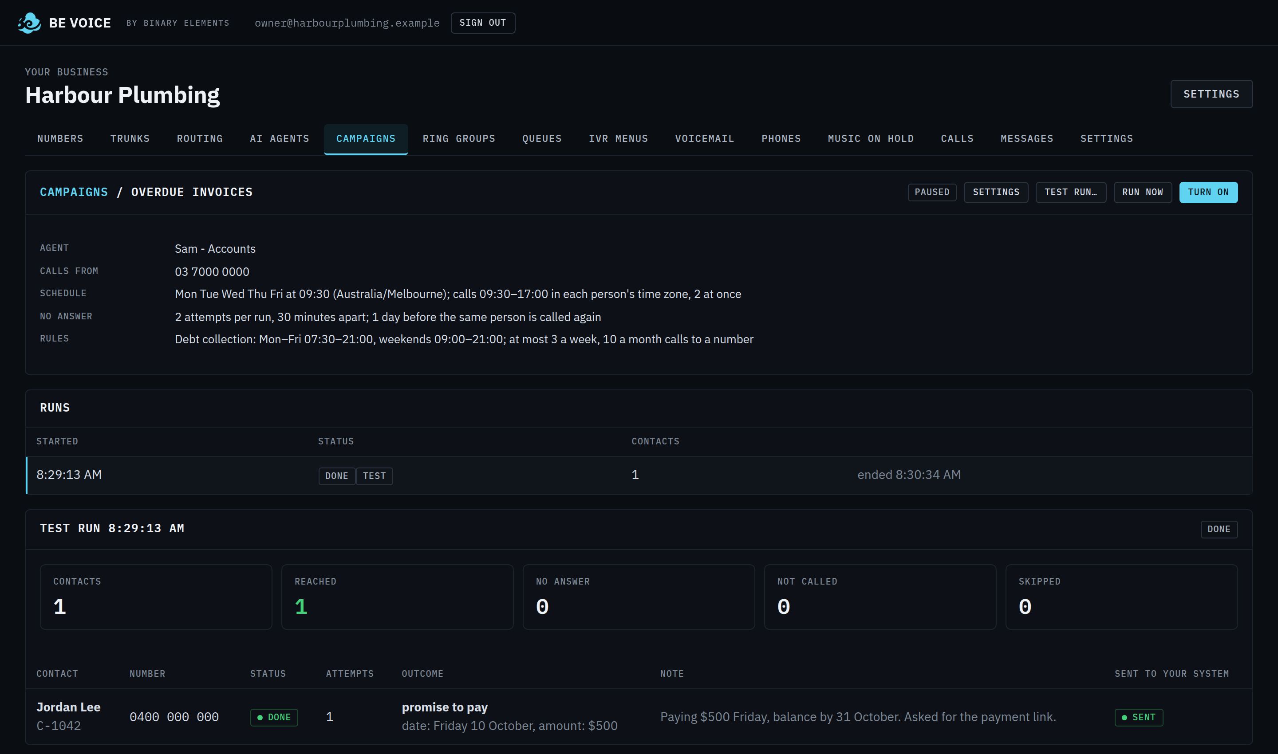Screen dimensions: 1278x754
Task: Click the owner@harbourplumbing.example email
Action: pyautogui.click(x=347, y=23)
